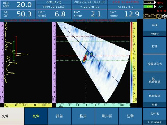This screenshot has width=167, height=125.
Task: Open the 注释 notes tab
Action: [x=130, y=116]
